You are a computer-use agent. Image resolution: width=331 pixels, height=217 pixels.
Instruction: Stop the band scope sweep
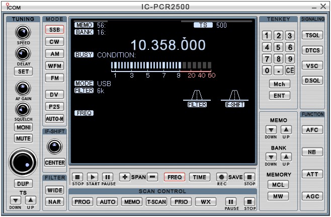[x=77, y=177]
